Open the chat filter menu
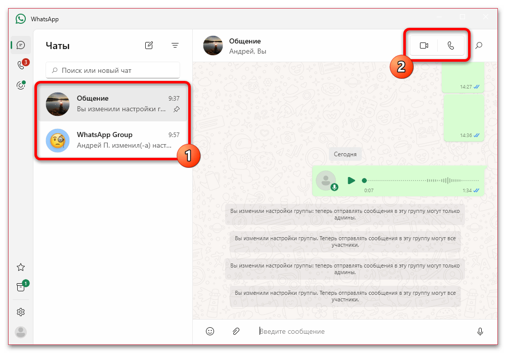 [175, 46]
